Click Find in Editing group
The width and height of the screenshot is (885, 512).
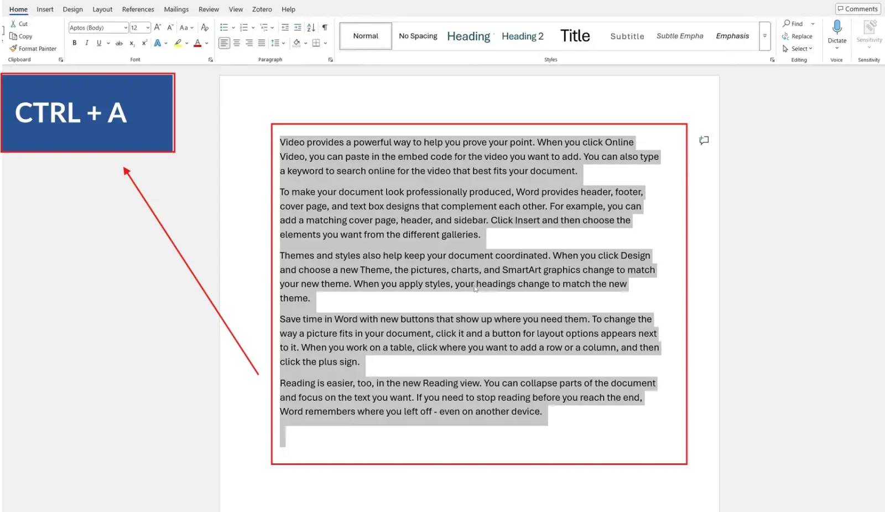click(x=793, y=24)
